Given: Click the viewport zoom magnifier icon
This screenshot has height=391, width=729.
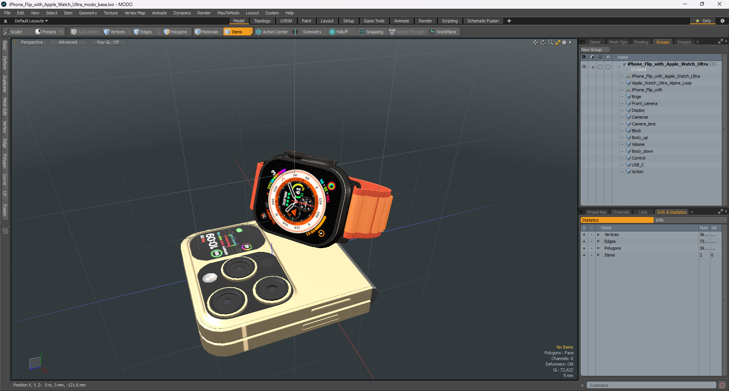Looking at the screenshot, I should 551,42.
